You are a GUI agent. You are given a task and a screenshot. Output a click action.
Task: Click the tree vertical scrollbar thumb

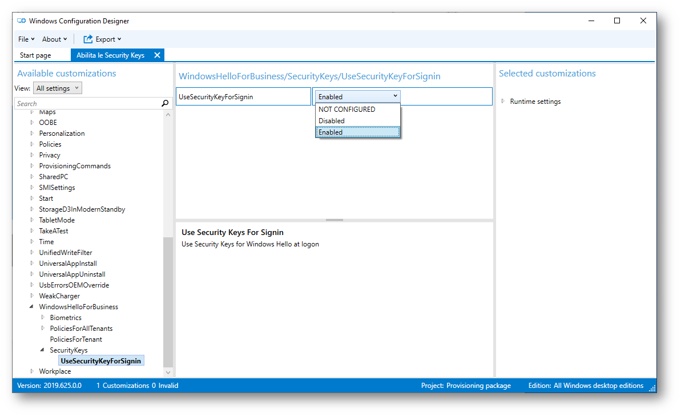168,302
